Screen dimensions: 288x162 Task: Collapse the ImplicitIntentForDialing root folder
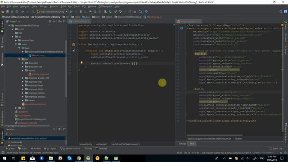coord(9,26)
